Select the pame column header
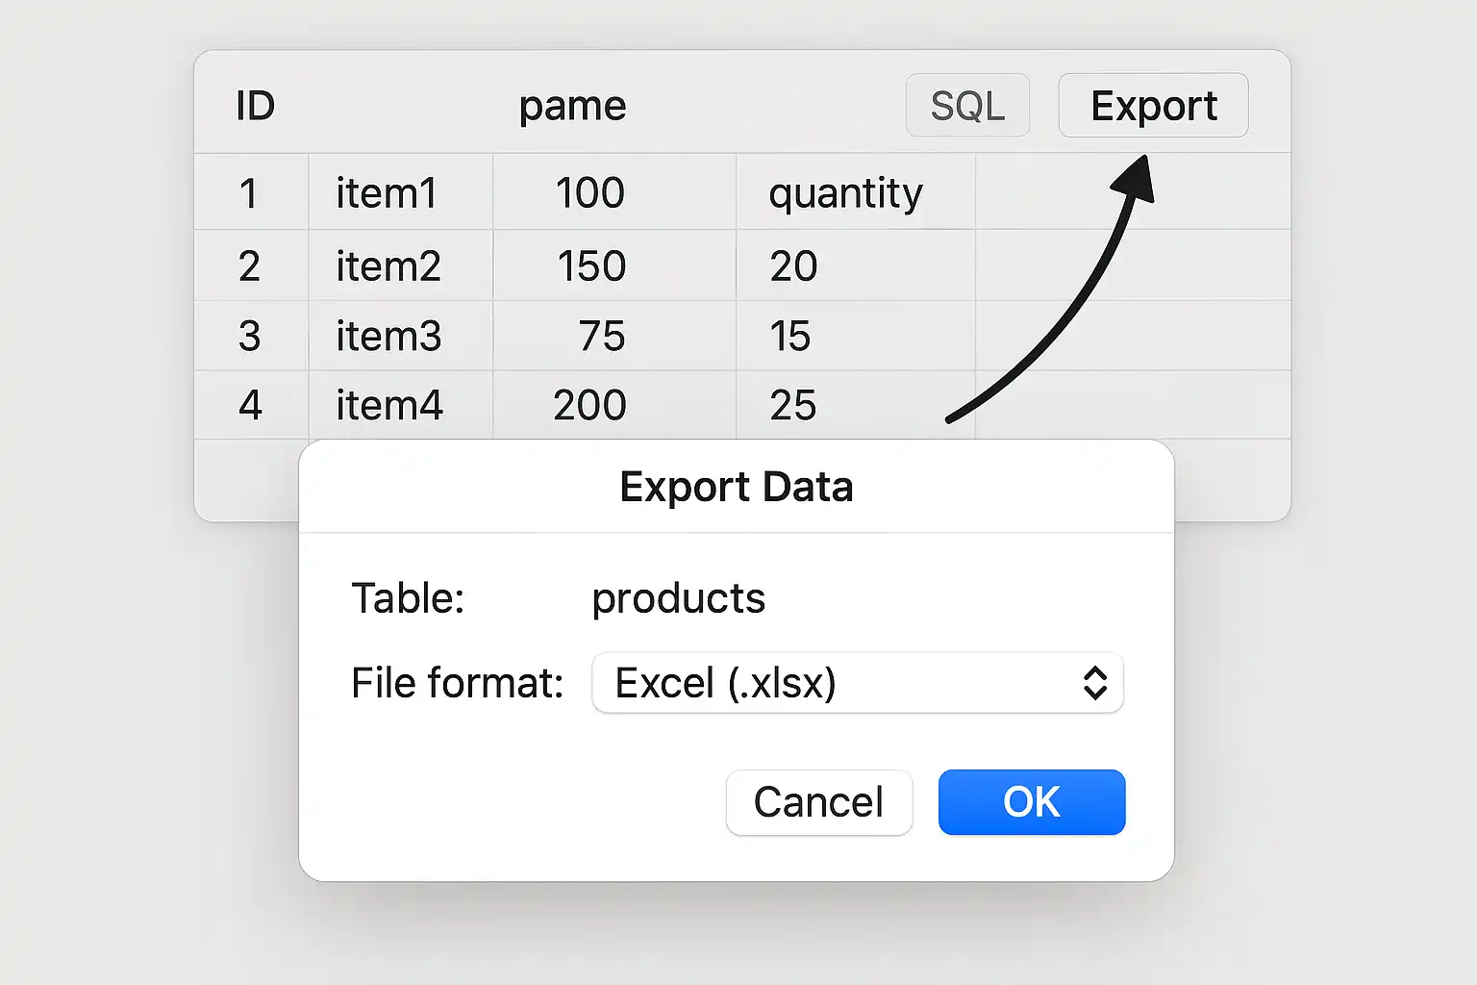Viewport: 1477px width, 985px height. click(x=572, y=106)
